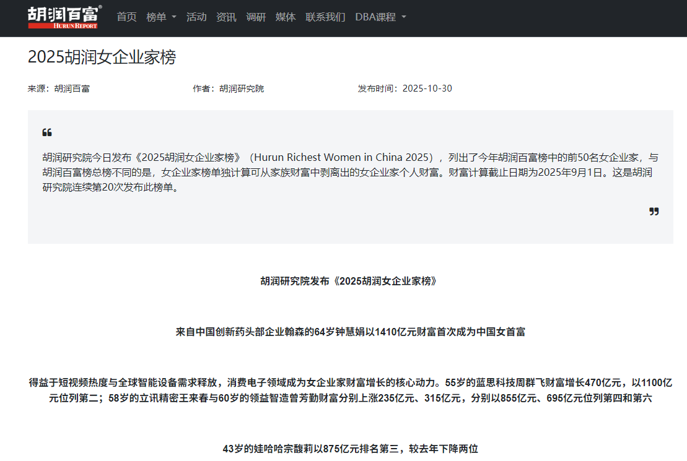This screenshot has height=461, width=687.
Task: Expand the 榜单 dropdown menu
Action: click(161, 17)
